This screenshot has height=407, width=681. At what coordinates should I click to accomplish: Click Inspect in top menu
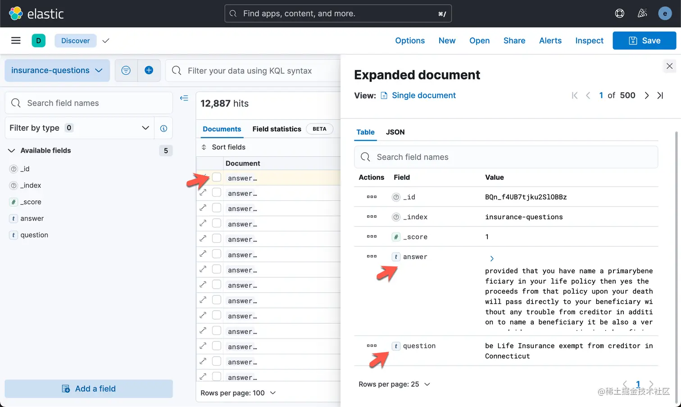tap(589, 41)
